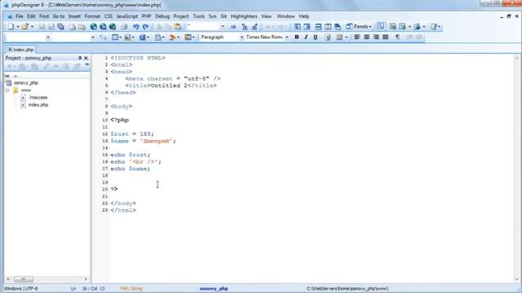Click code line 15 echo $rost
Screen dimensions: 522x293
(130, 155)
